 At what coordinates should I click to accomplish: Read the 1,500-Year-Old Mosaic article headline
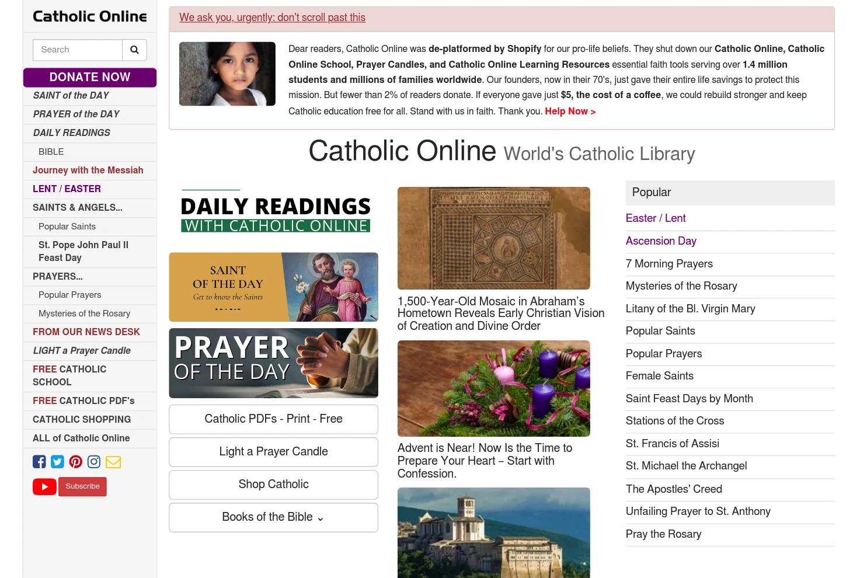(501, 314)
